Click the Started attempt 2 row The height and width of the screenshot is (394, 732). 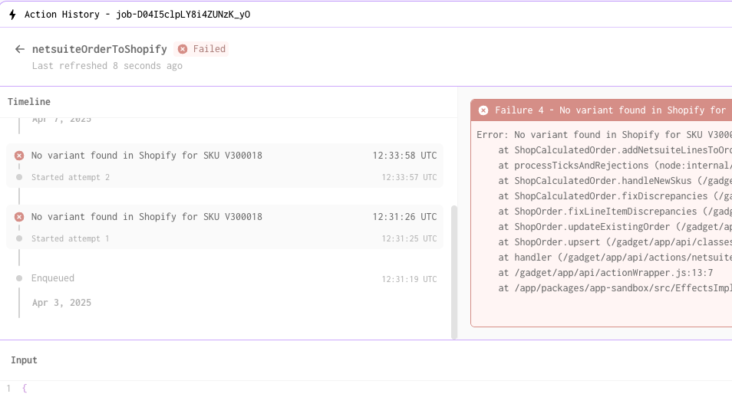[225, 177]
